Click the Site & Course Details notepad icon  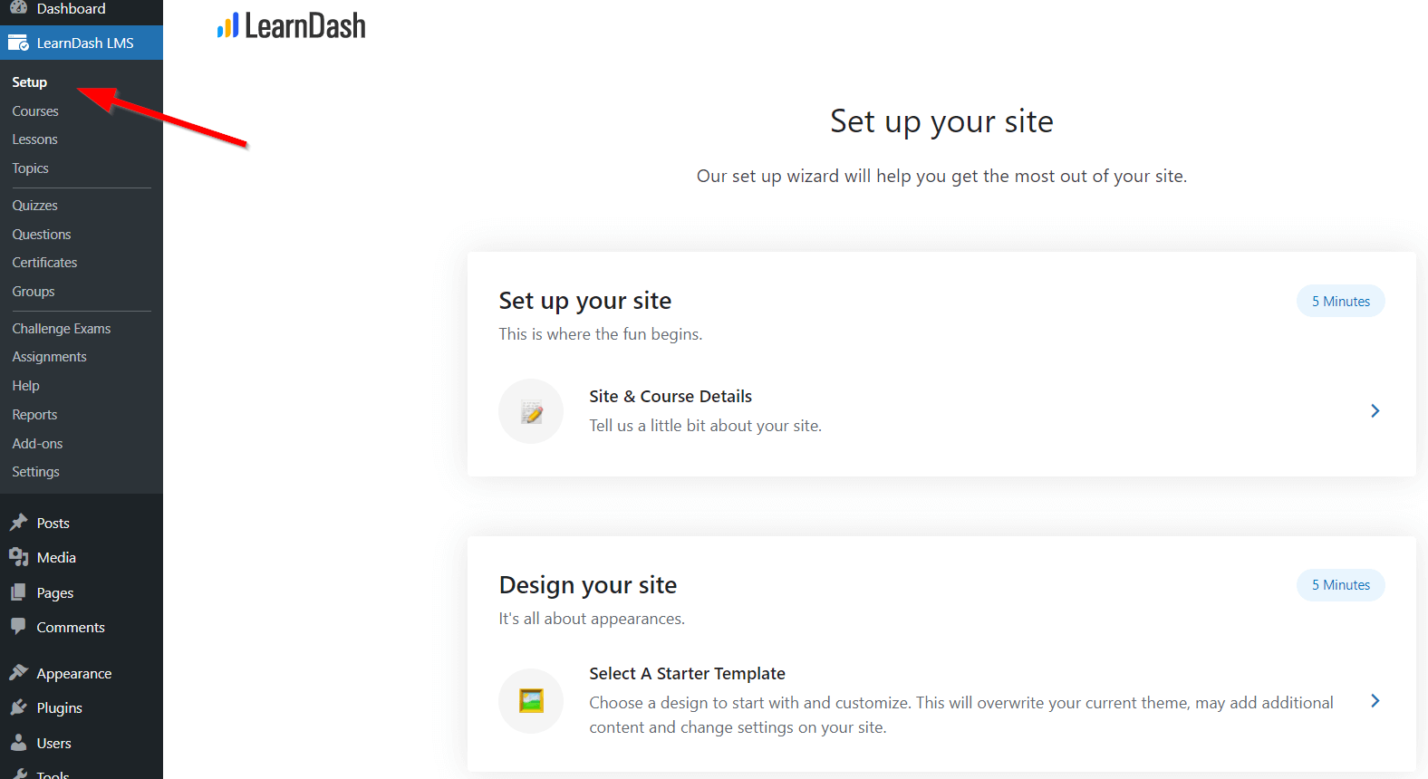point(531,411)
